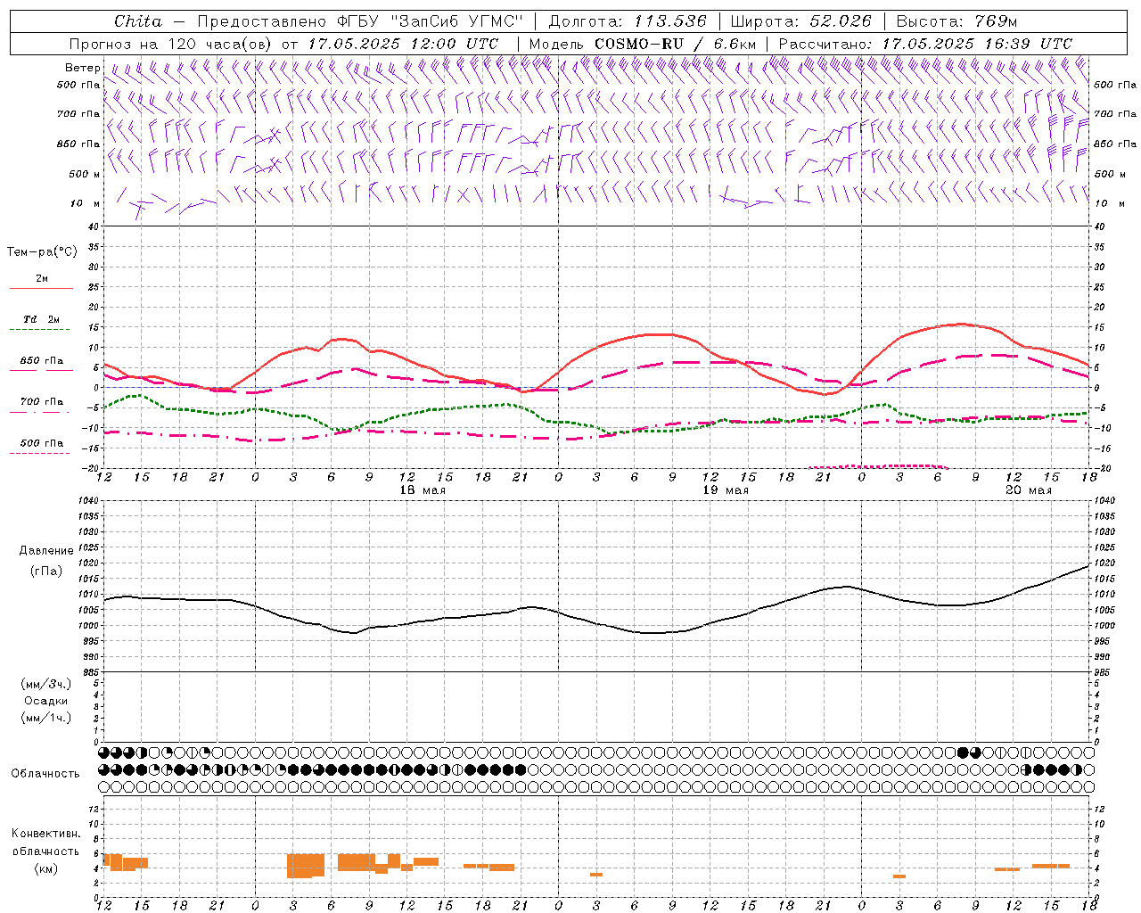Select the forecast start time "17.05.2025 12:00 UTC"
Image resolution: width=1141 pixels, height=913 pixels.
click(x=403, y=44)
